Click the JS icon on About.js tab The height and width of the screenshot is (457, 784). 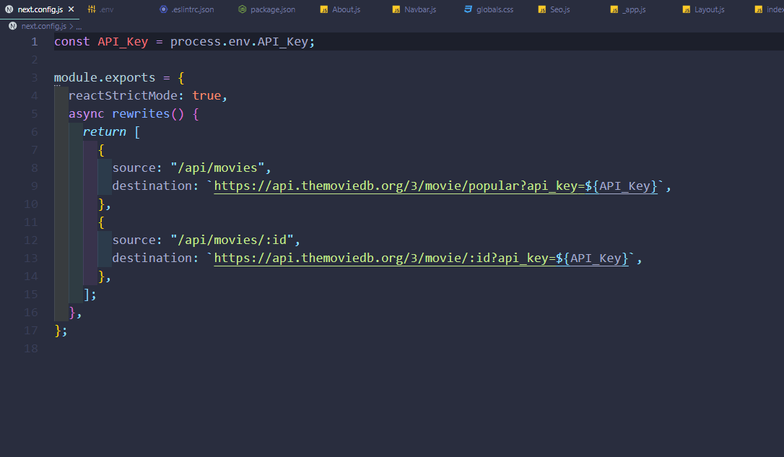[324, 9]
